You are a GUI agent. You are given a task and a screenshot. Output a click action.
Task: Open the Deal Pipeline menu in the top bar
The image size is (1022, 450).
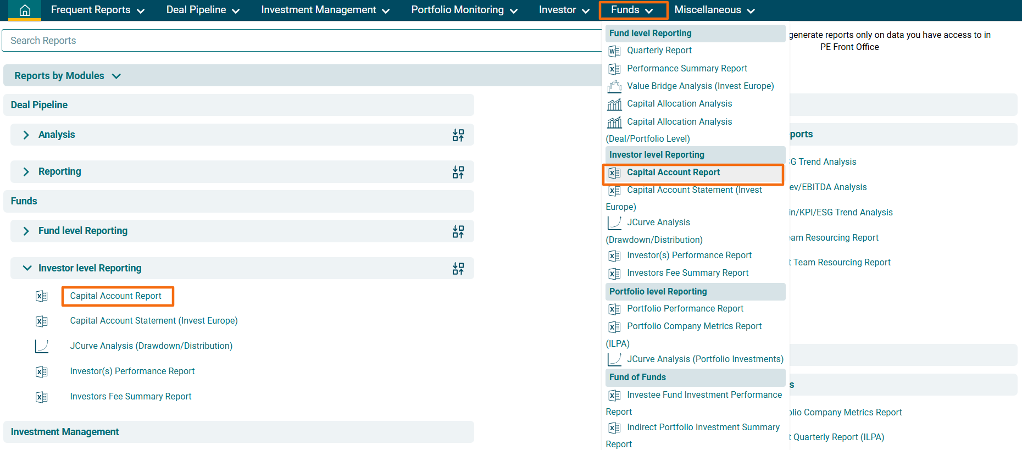202,10
